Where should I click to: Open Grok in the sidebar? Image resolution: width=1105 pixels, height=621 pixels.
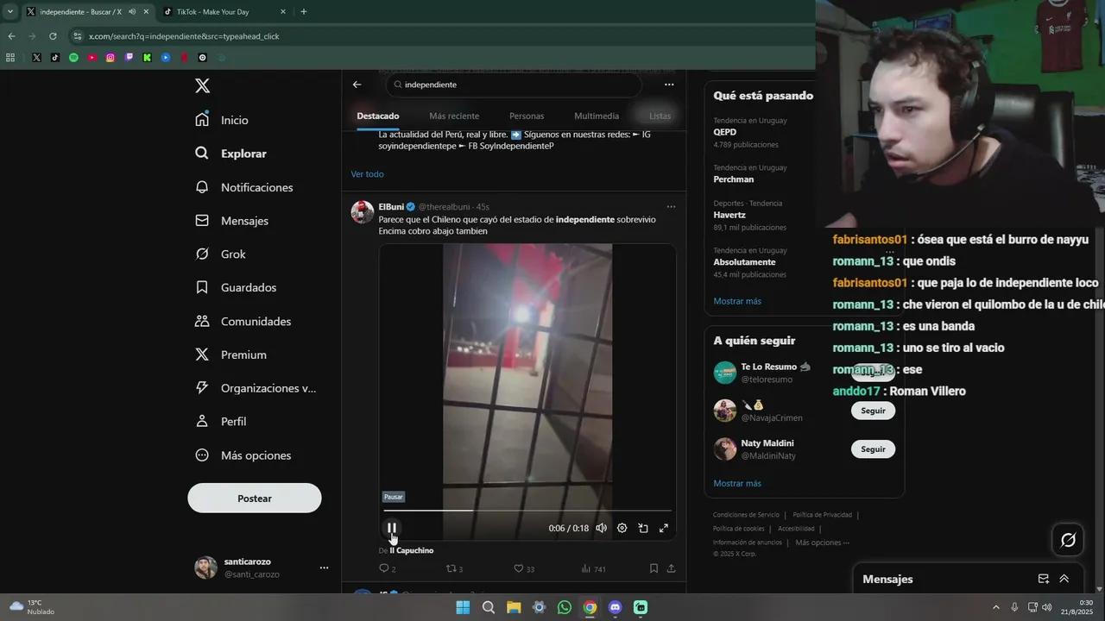221,254
